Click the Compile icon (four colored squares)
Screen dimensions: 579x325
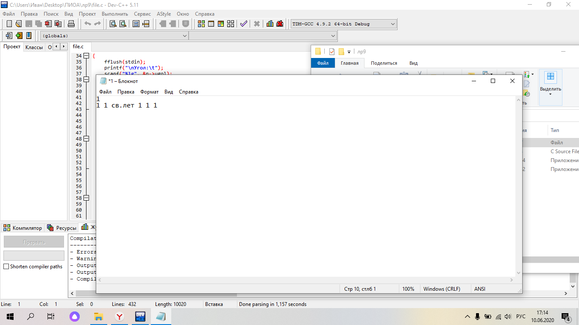tap(201, 24)
